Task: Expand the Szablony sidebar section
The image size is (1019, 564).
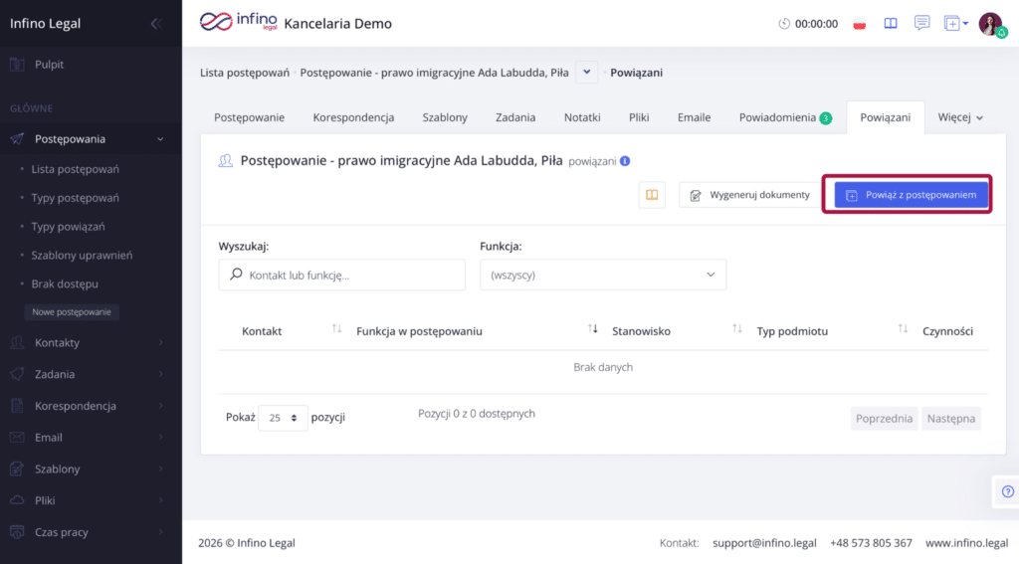Action: pos(160,469)
